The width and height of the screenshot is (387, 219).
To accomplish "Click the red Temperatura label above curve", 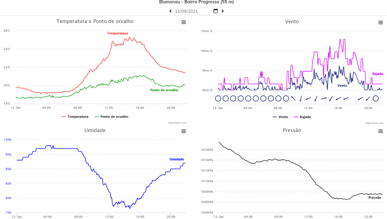I will point(117,34).
